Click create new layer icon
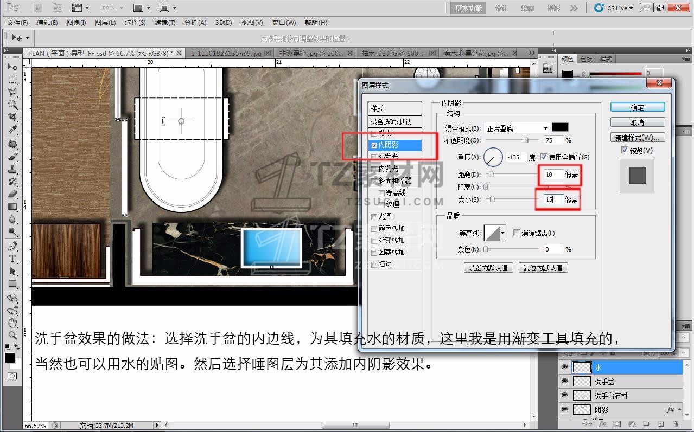The width and height of the screenshot is (694, 432). [x=661, y=424]
